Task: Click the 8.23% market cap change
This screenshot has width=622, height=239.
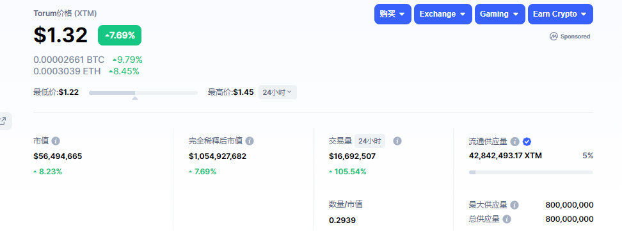Action: pyautogui.click(x=48, y=172)
